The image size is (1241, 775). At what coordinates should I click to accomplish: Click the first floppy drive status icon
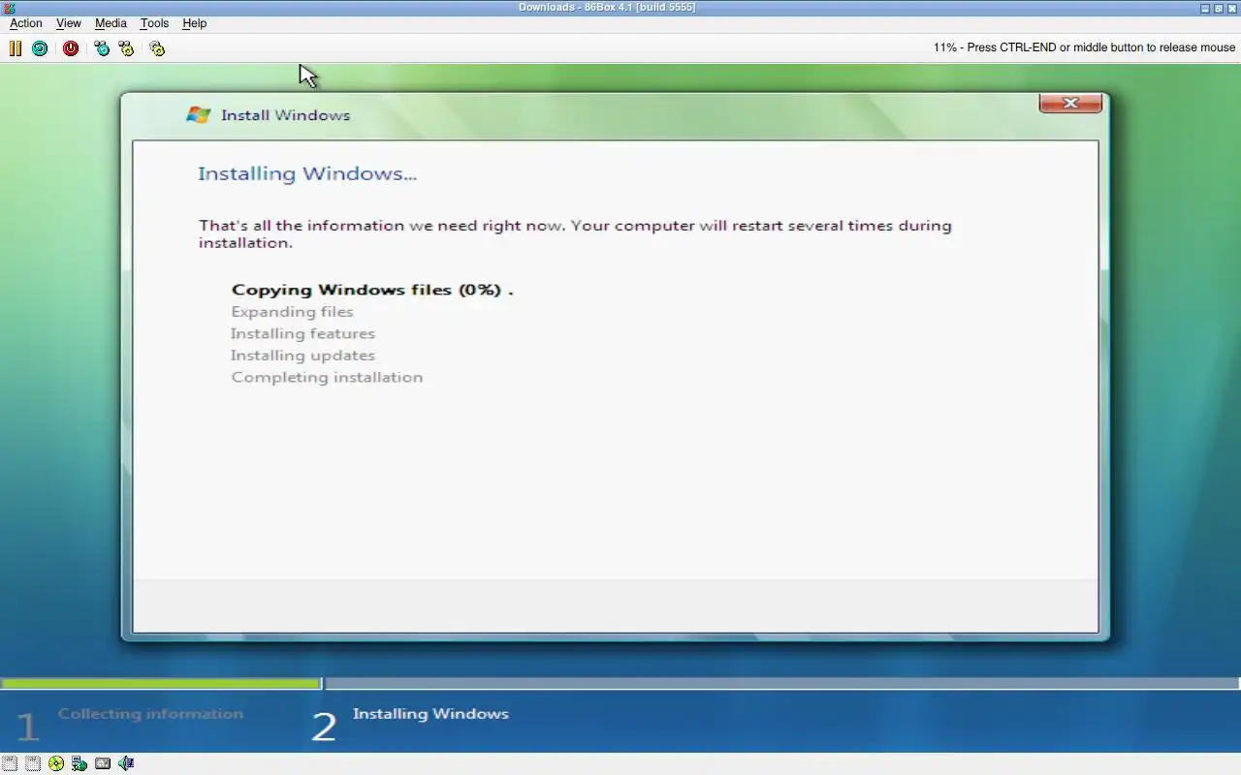point(9,763)
